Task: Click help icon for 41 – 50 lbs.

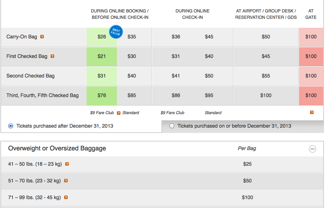Action: tap(67, 164)
